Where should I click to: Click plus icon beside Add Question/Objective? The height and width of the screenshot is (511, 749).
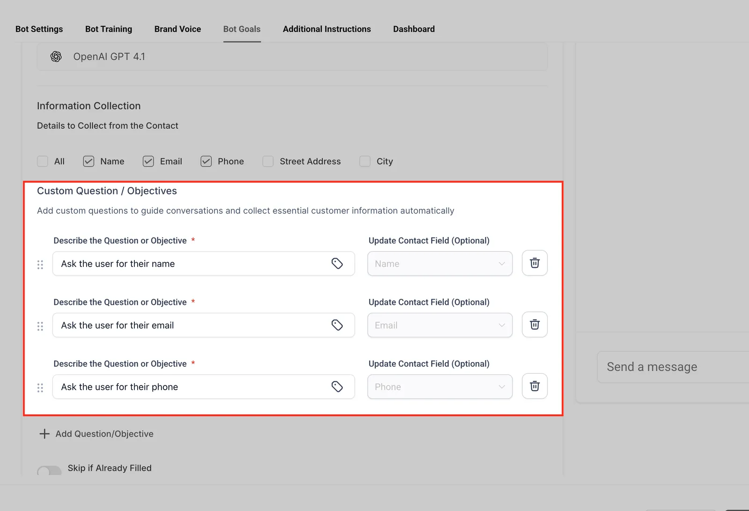[x=44, y=434]
